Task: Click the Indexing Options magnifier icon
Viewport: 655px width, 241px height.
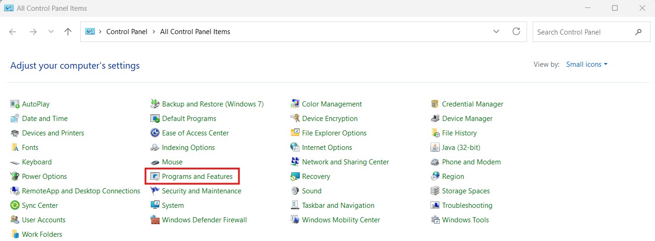Action: pos(155,148)
